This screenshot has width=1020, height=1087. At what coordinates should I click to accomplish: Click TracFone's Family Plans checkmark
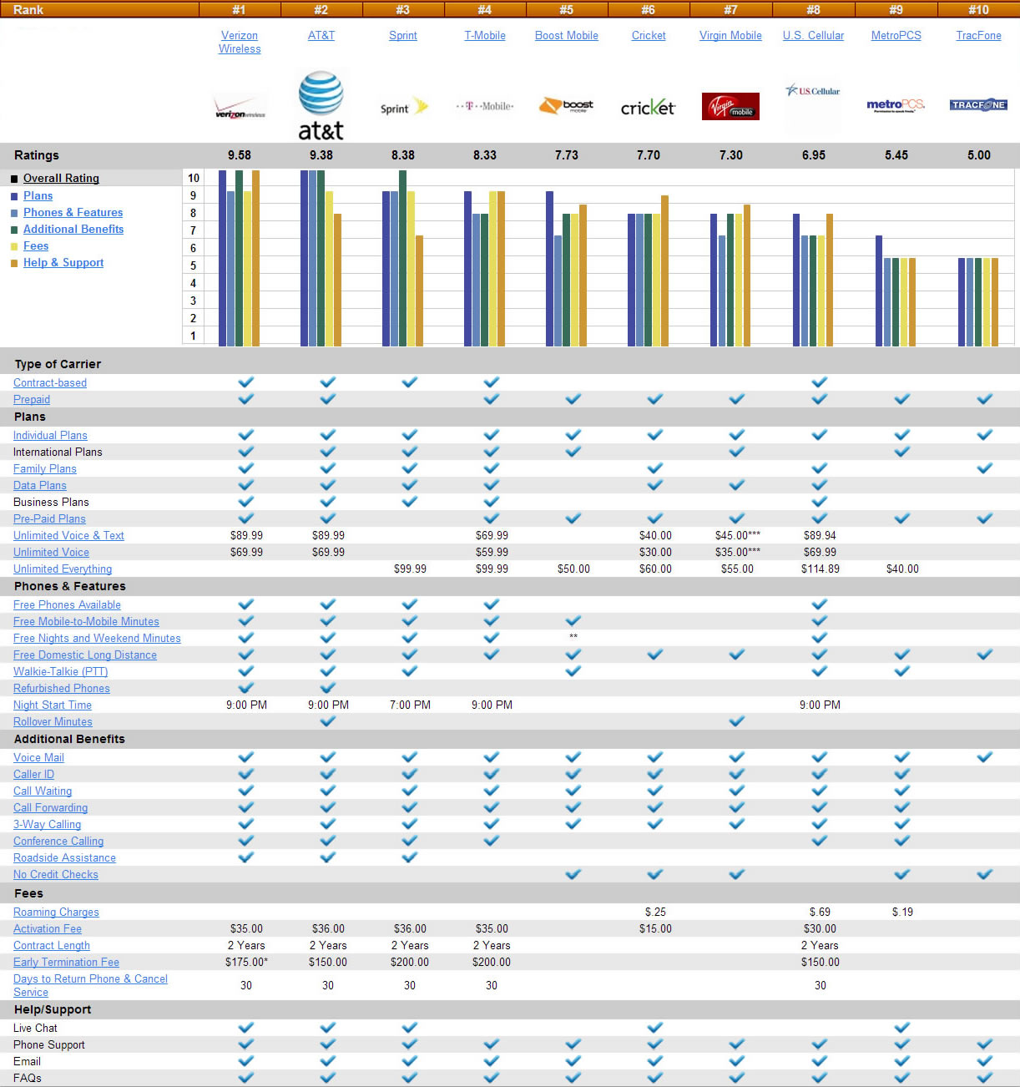coord(985,468)
